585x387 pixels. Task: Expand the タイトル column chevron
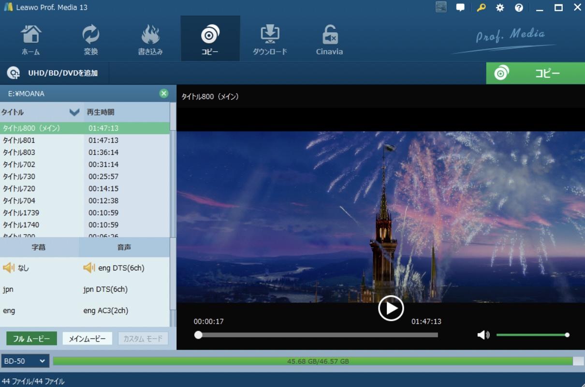[x=74, y=112]
